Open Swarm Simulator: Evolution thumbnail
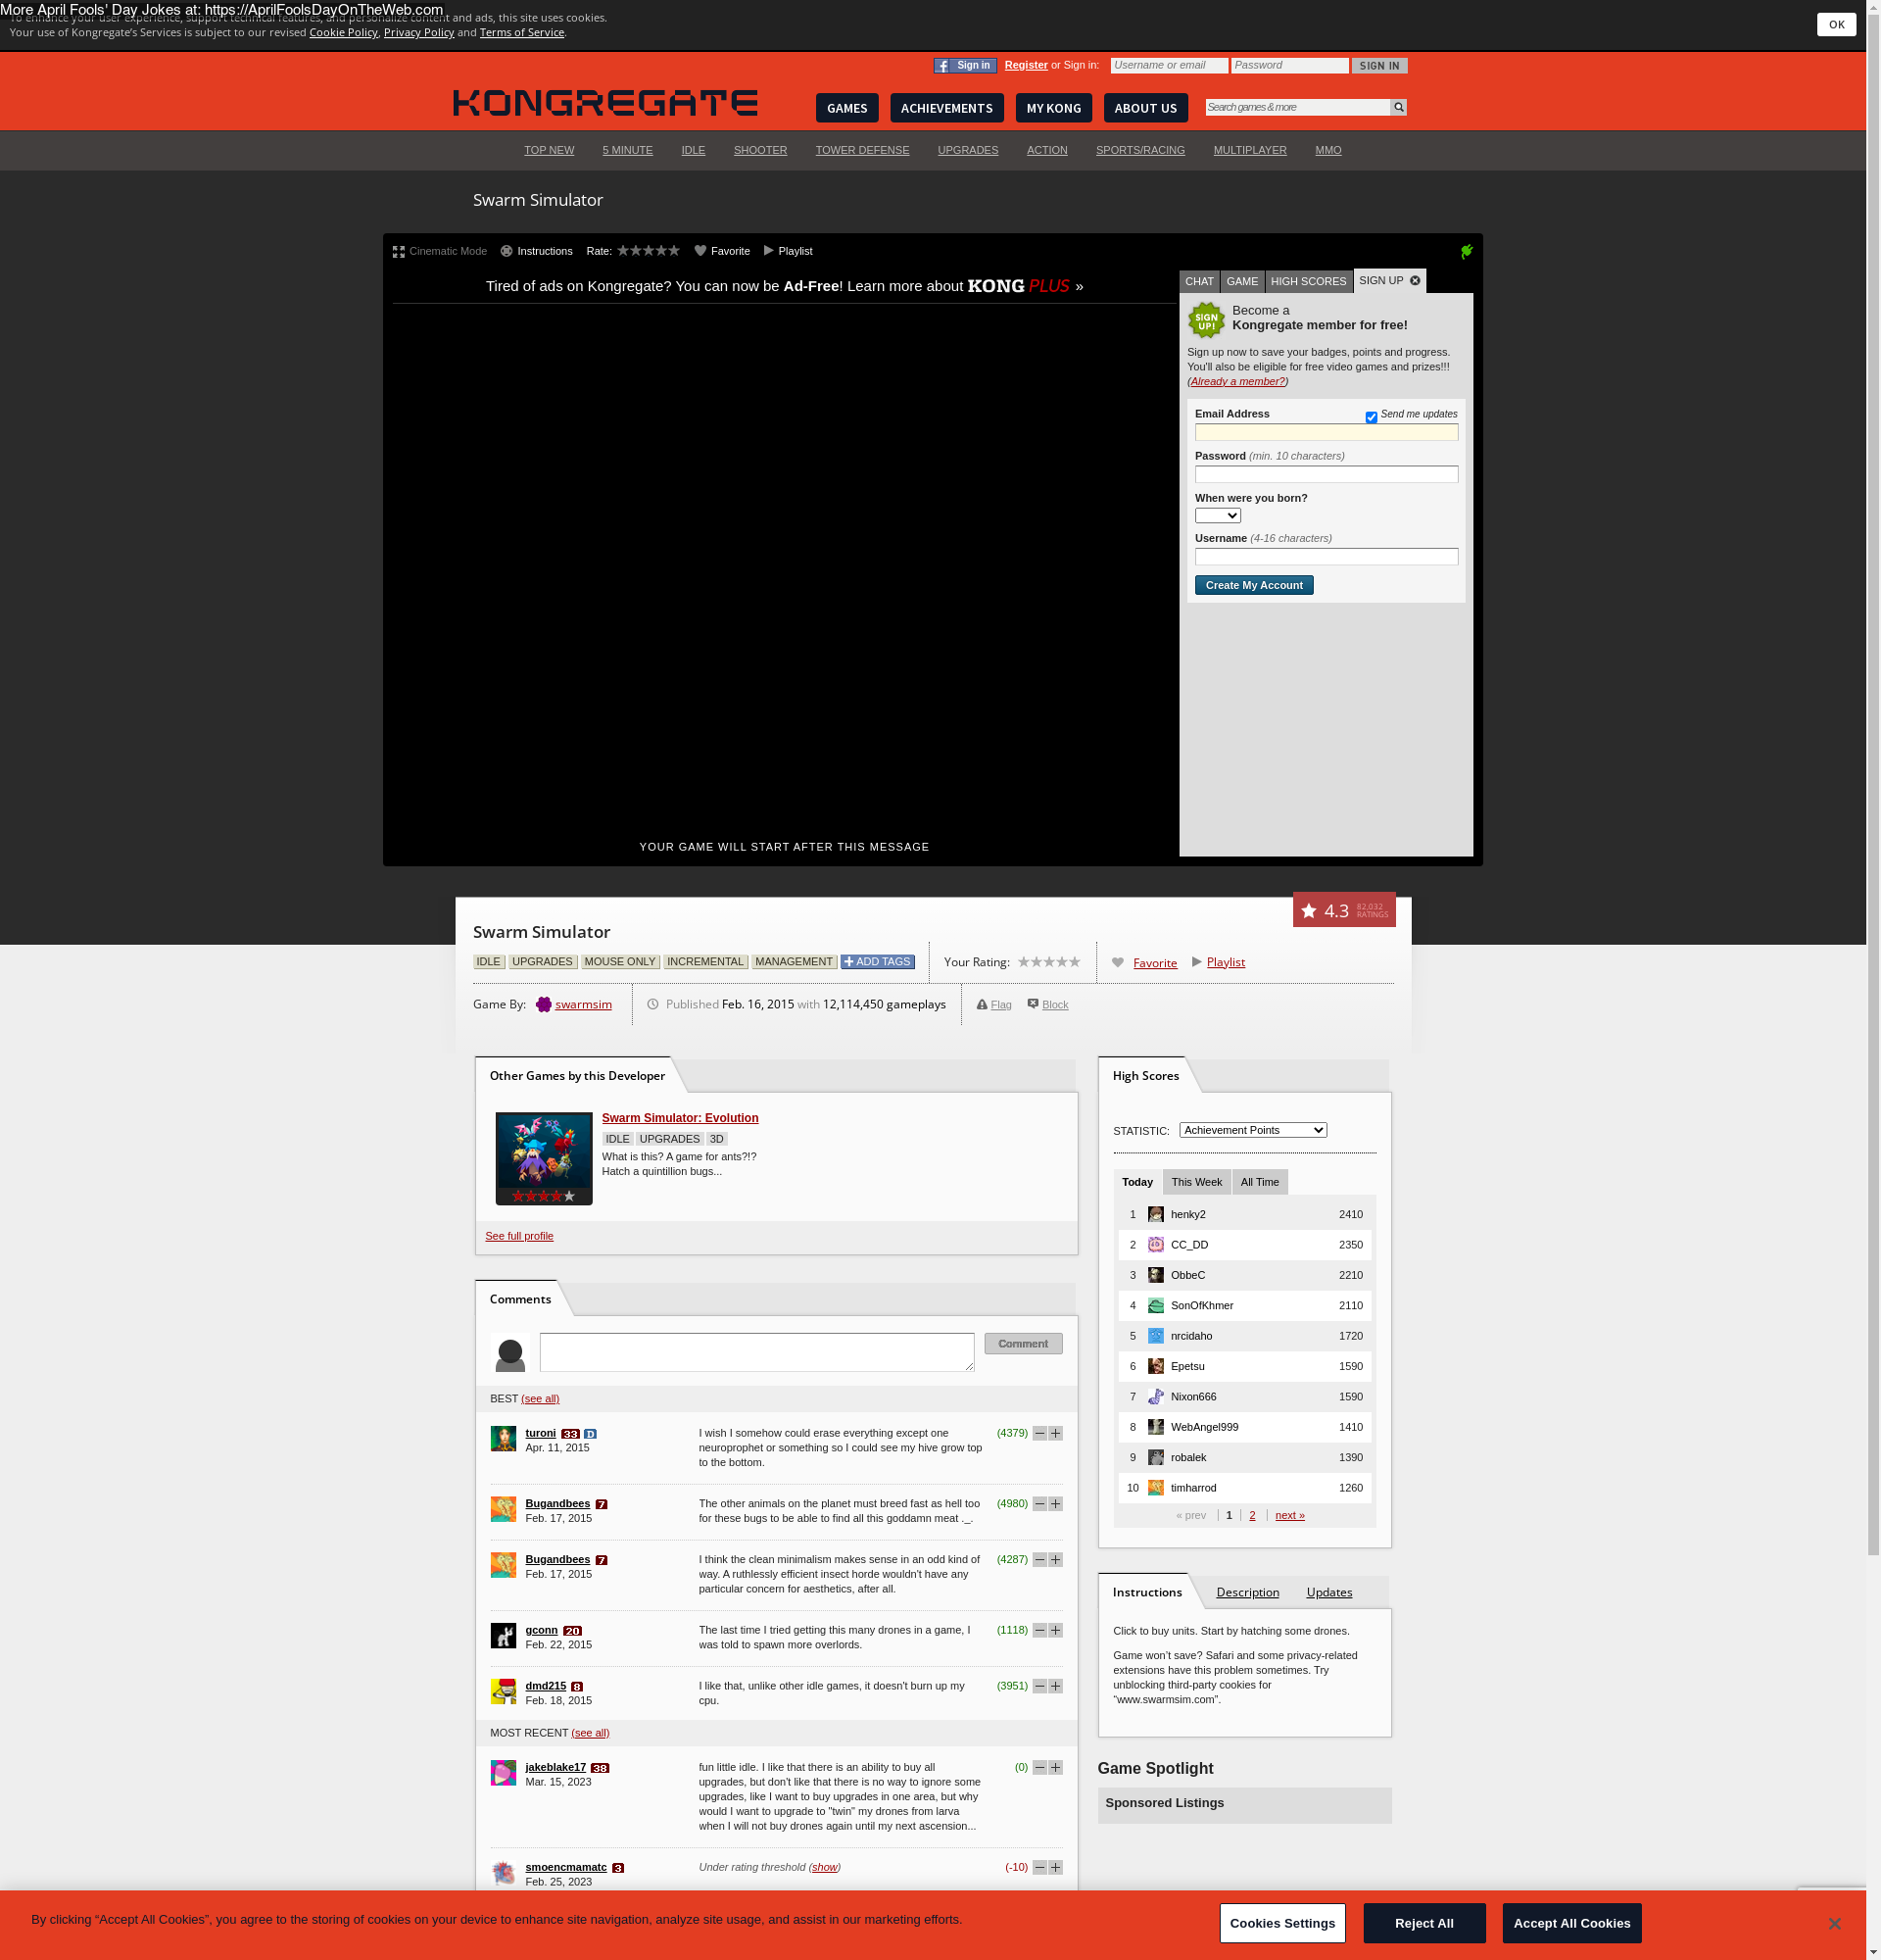The height and width of the screenshot is (1960, 1881). point(544,1158)
